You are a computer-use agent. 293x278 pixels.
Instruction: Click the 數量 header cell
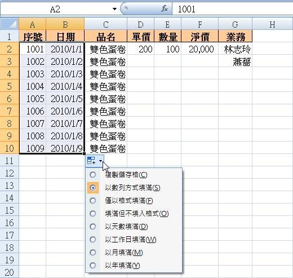[x=167, y=36]
